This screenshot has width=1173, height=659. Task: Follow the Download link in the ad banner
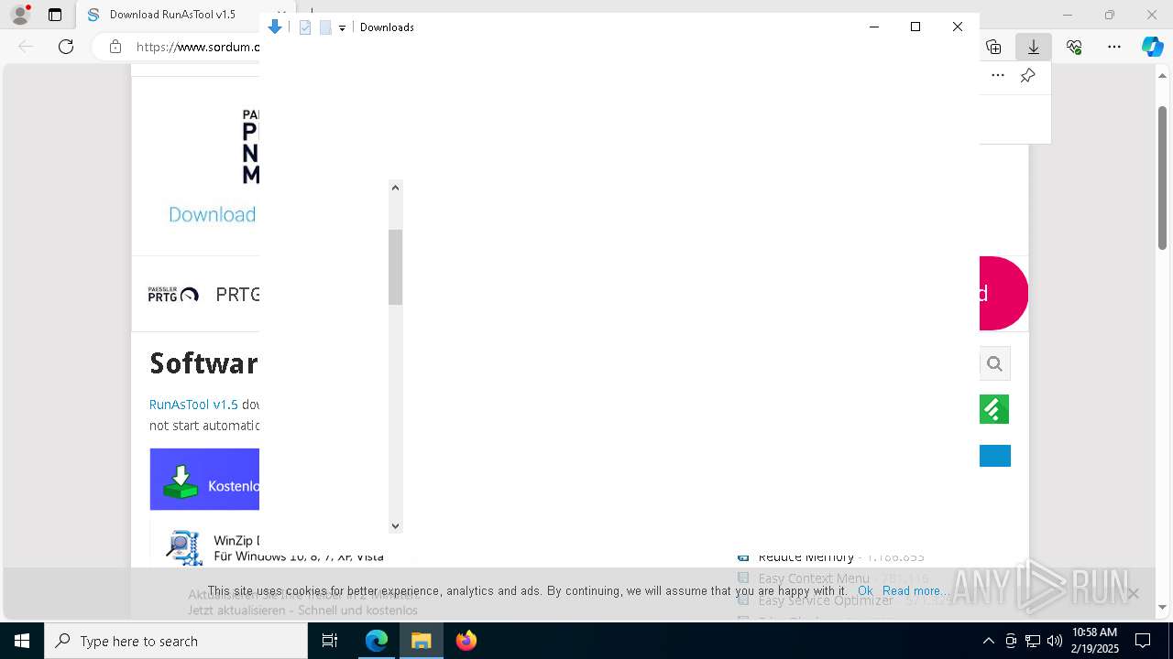pos(213,214)
